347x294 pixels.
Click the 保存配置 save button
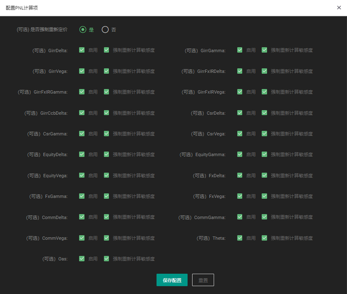[172, 280]
